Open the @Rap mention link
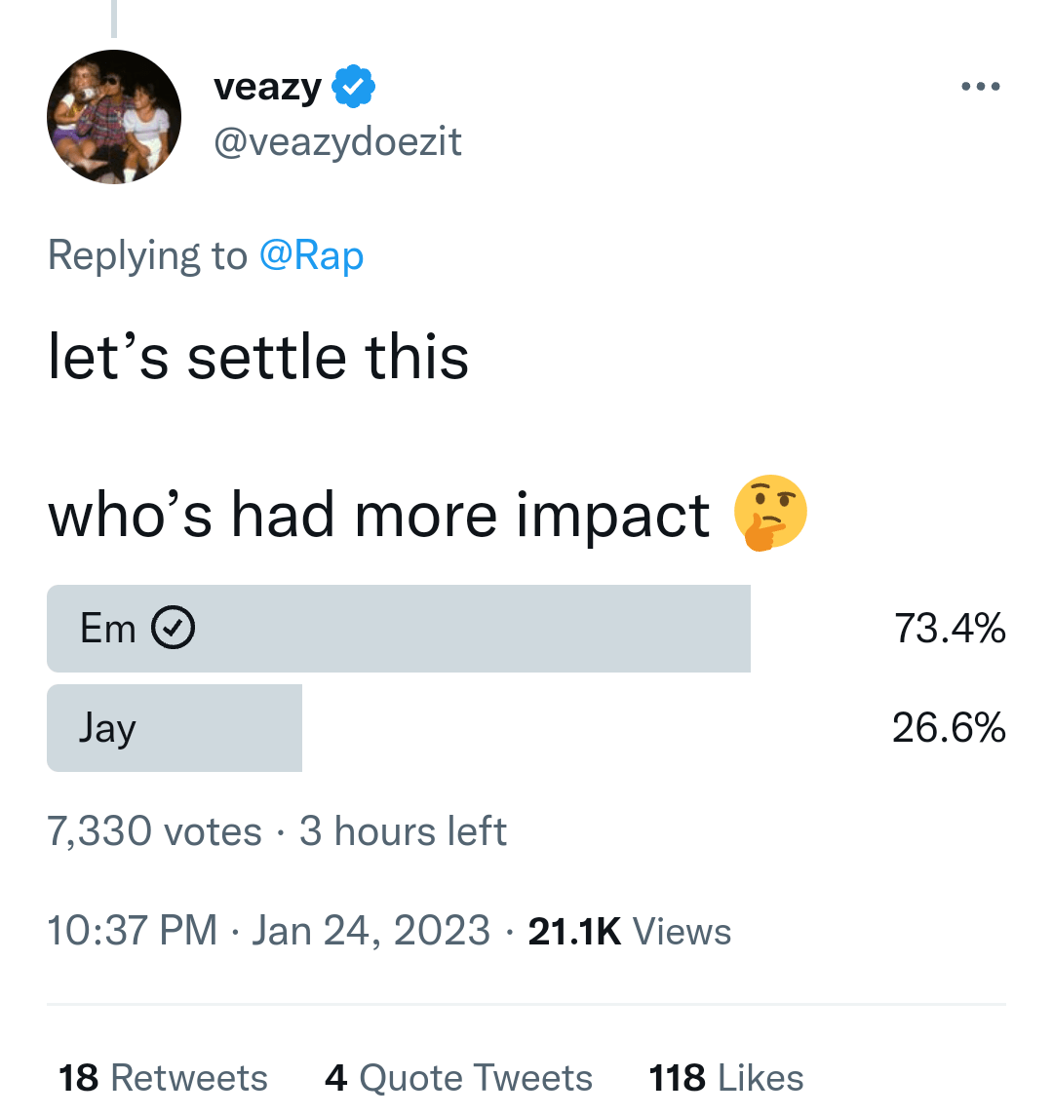1053x1116 pixels. [311, 255]
